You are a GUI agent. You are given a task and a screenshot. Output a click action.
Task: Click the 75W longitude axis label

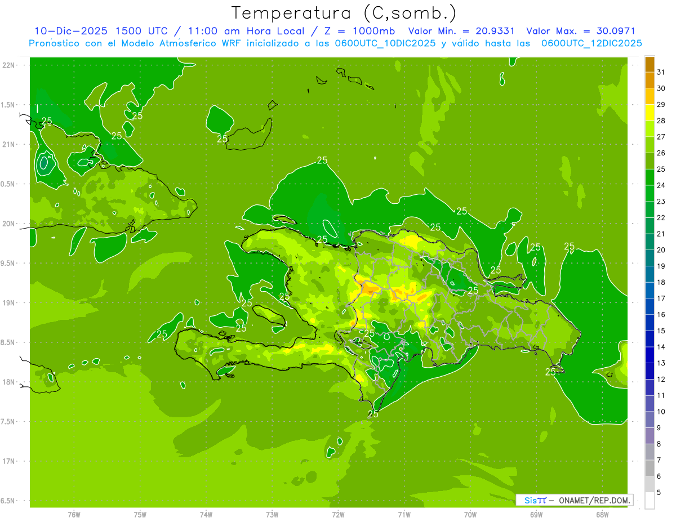tap(140, 515)
